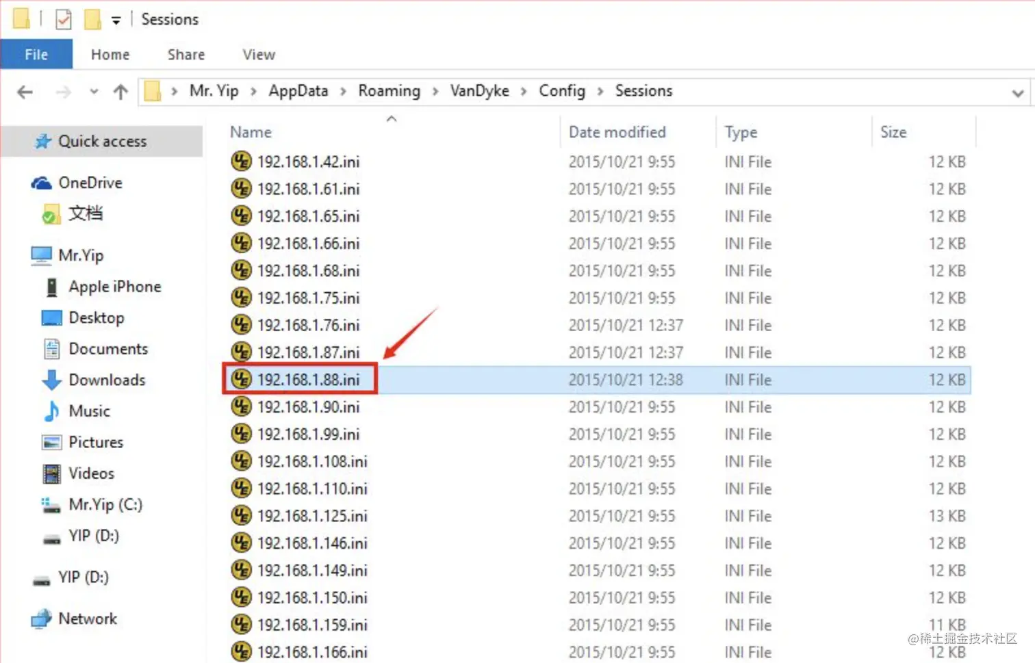The width and height of the screenshot is (1035, 663).
Task: Navigate to VanDyke in breadcrumb
Action: pos(480,91)
